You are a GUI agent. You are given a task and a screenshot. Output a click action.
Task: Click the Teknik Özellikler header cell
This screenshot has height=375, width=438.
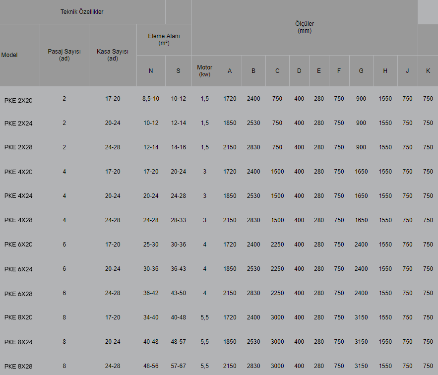point(82,12)
